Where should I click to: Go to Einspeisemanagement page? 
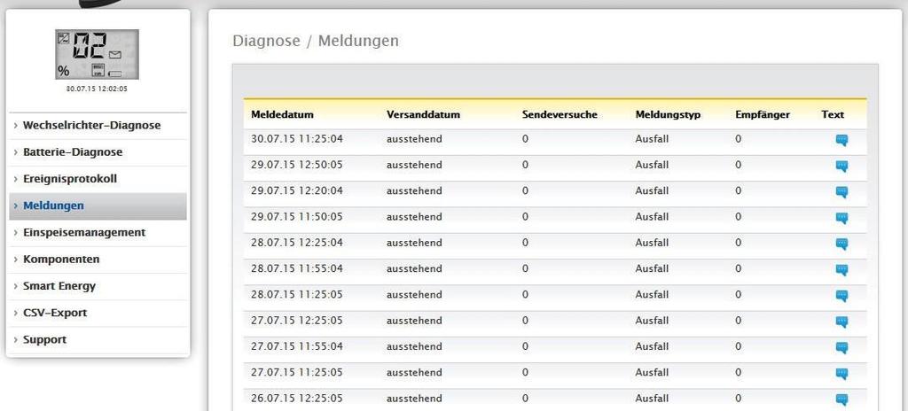click(x=83, y=232)
